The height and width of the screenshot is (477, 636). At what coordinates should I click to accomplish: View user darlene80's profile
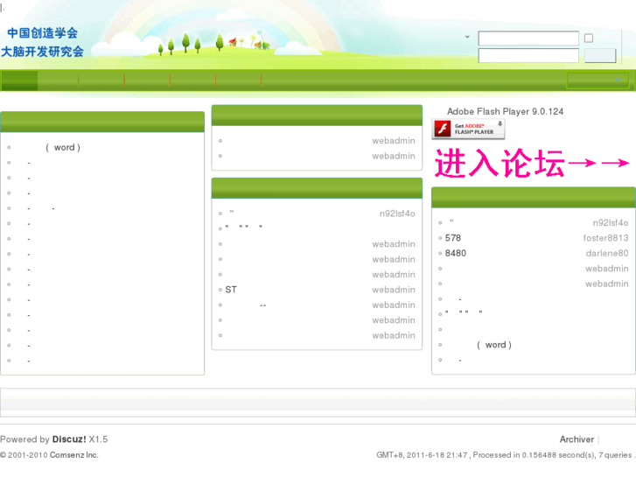[607, 253]
